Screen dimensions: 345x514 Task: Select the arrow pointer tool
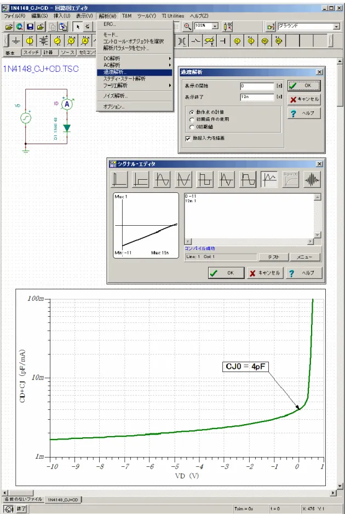[78, 26]
